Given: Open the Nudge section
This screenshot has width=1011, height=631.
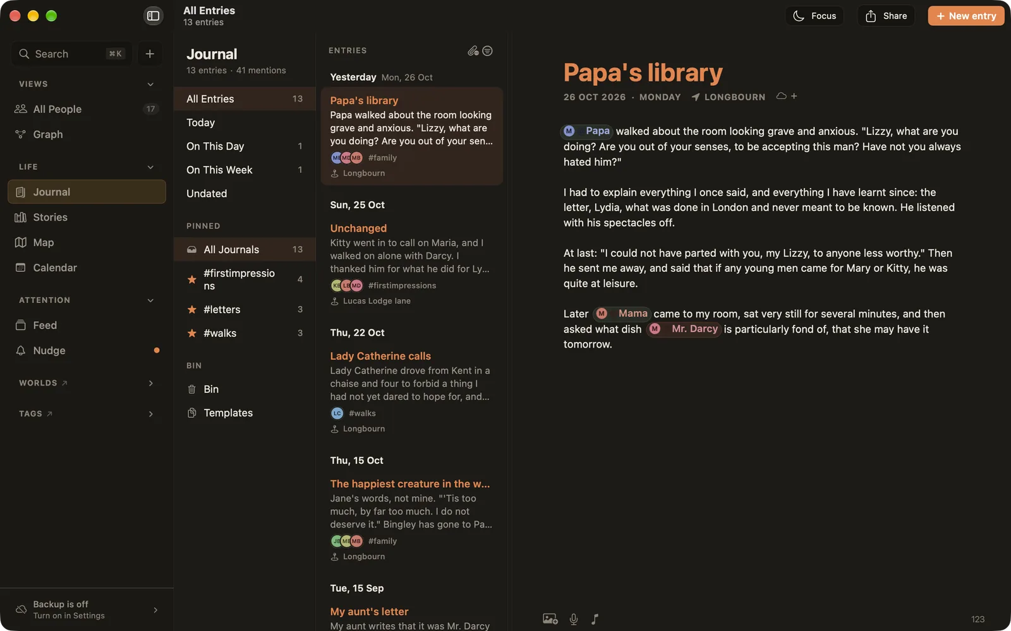Looking at the screenshot, I should point(87,350).
